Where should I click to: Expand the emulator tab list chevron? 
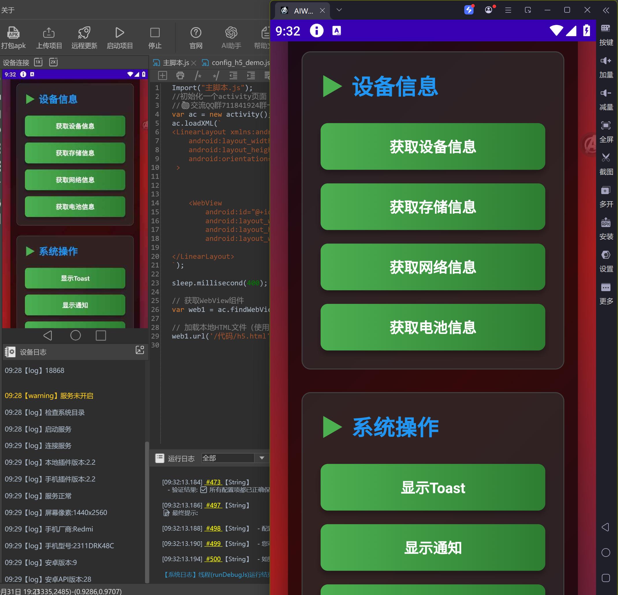click(339, 10)
